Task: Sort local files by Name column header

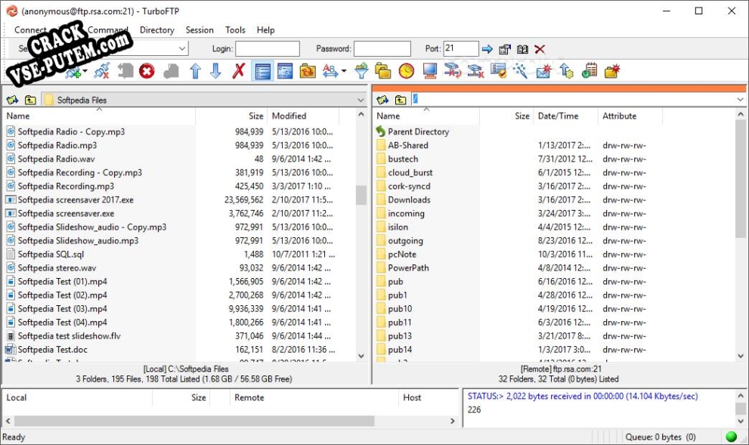Action: tap(99, 116)
